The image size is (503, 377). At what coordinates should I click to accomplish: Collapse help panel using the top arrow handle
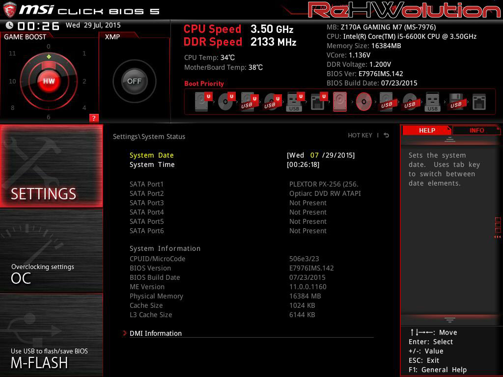click(x=449, y=140)
